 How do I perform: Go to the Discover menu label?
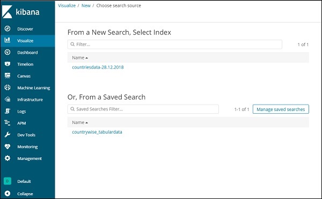[x=25, y=29]
